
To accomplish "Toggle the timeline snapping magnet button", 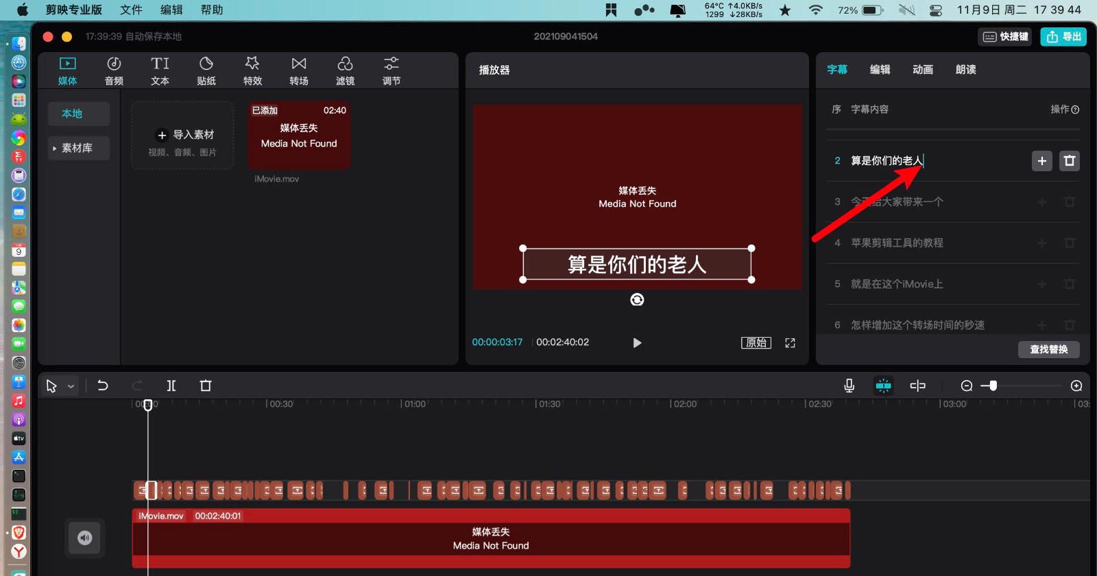I will click(x=883, y=386).
